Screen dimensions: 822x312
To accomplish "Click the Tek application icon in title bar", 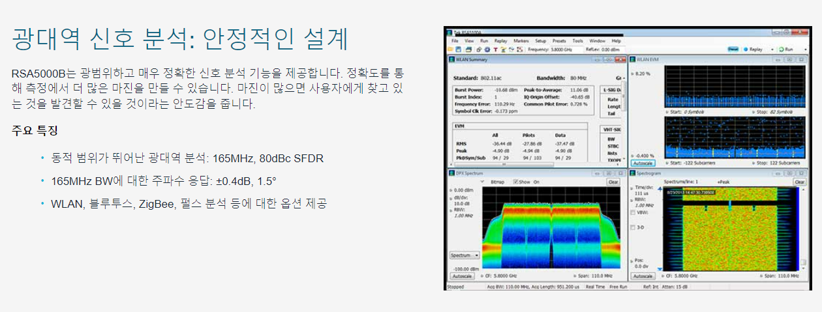I will pyautogui.click(x=449, y=33).
